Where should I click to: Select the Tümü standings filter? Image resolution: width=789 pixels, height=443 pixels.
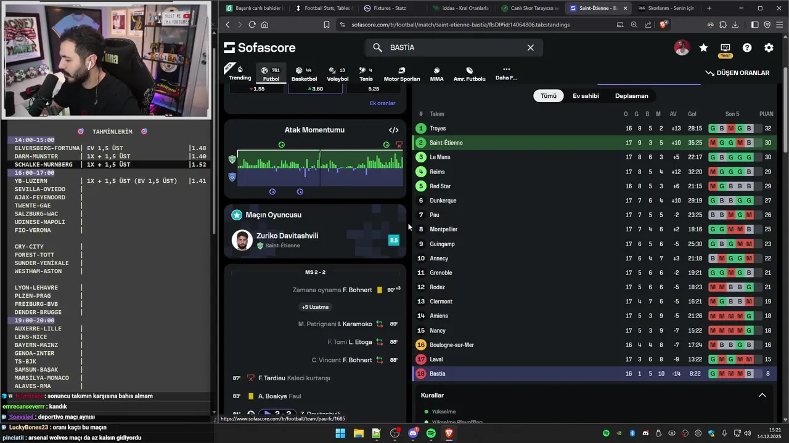tap(549, 96)
